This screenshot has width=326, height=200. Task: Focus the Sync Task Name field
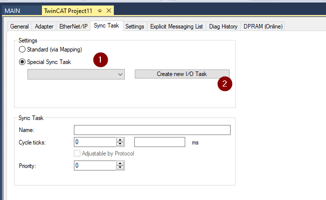coord(152,130)
